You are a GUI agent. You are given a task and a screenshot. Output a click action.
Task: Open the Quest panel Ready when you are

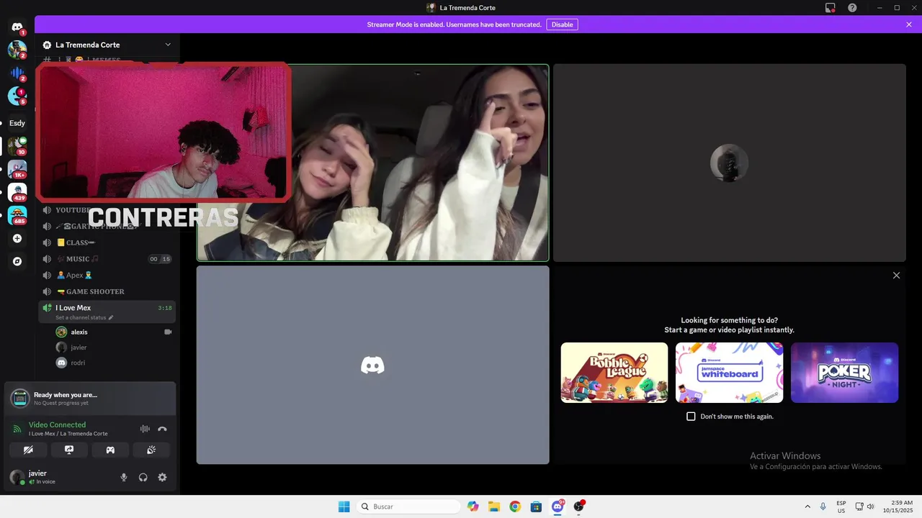[90, 399]
